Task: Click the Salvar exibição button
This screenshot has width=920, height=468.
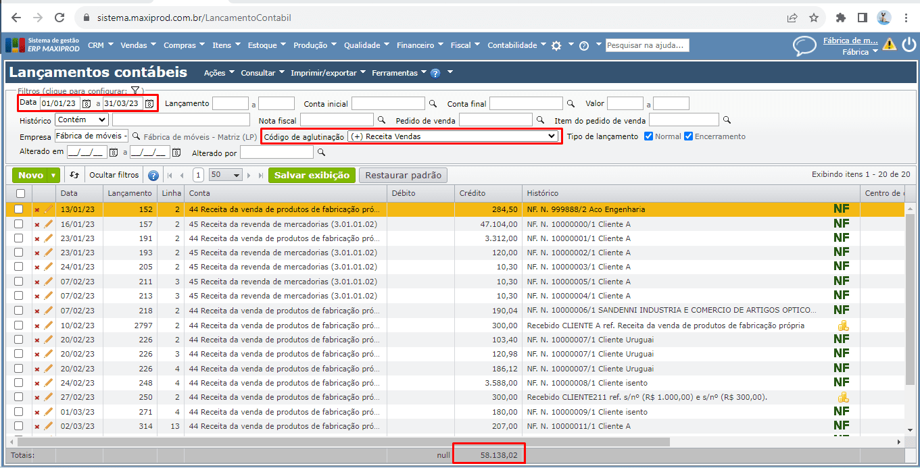Action: point(312,175)
